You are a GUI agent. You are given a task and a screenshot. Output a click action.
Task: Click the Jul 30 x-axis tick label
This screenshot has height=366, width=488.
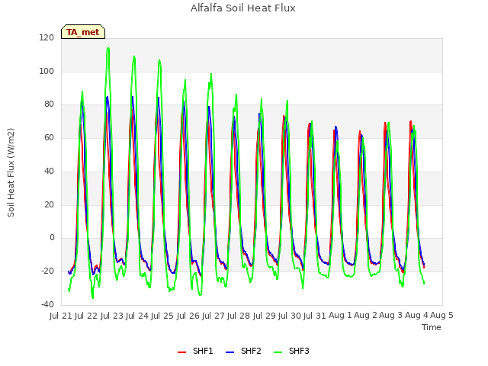[290, 316]
